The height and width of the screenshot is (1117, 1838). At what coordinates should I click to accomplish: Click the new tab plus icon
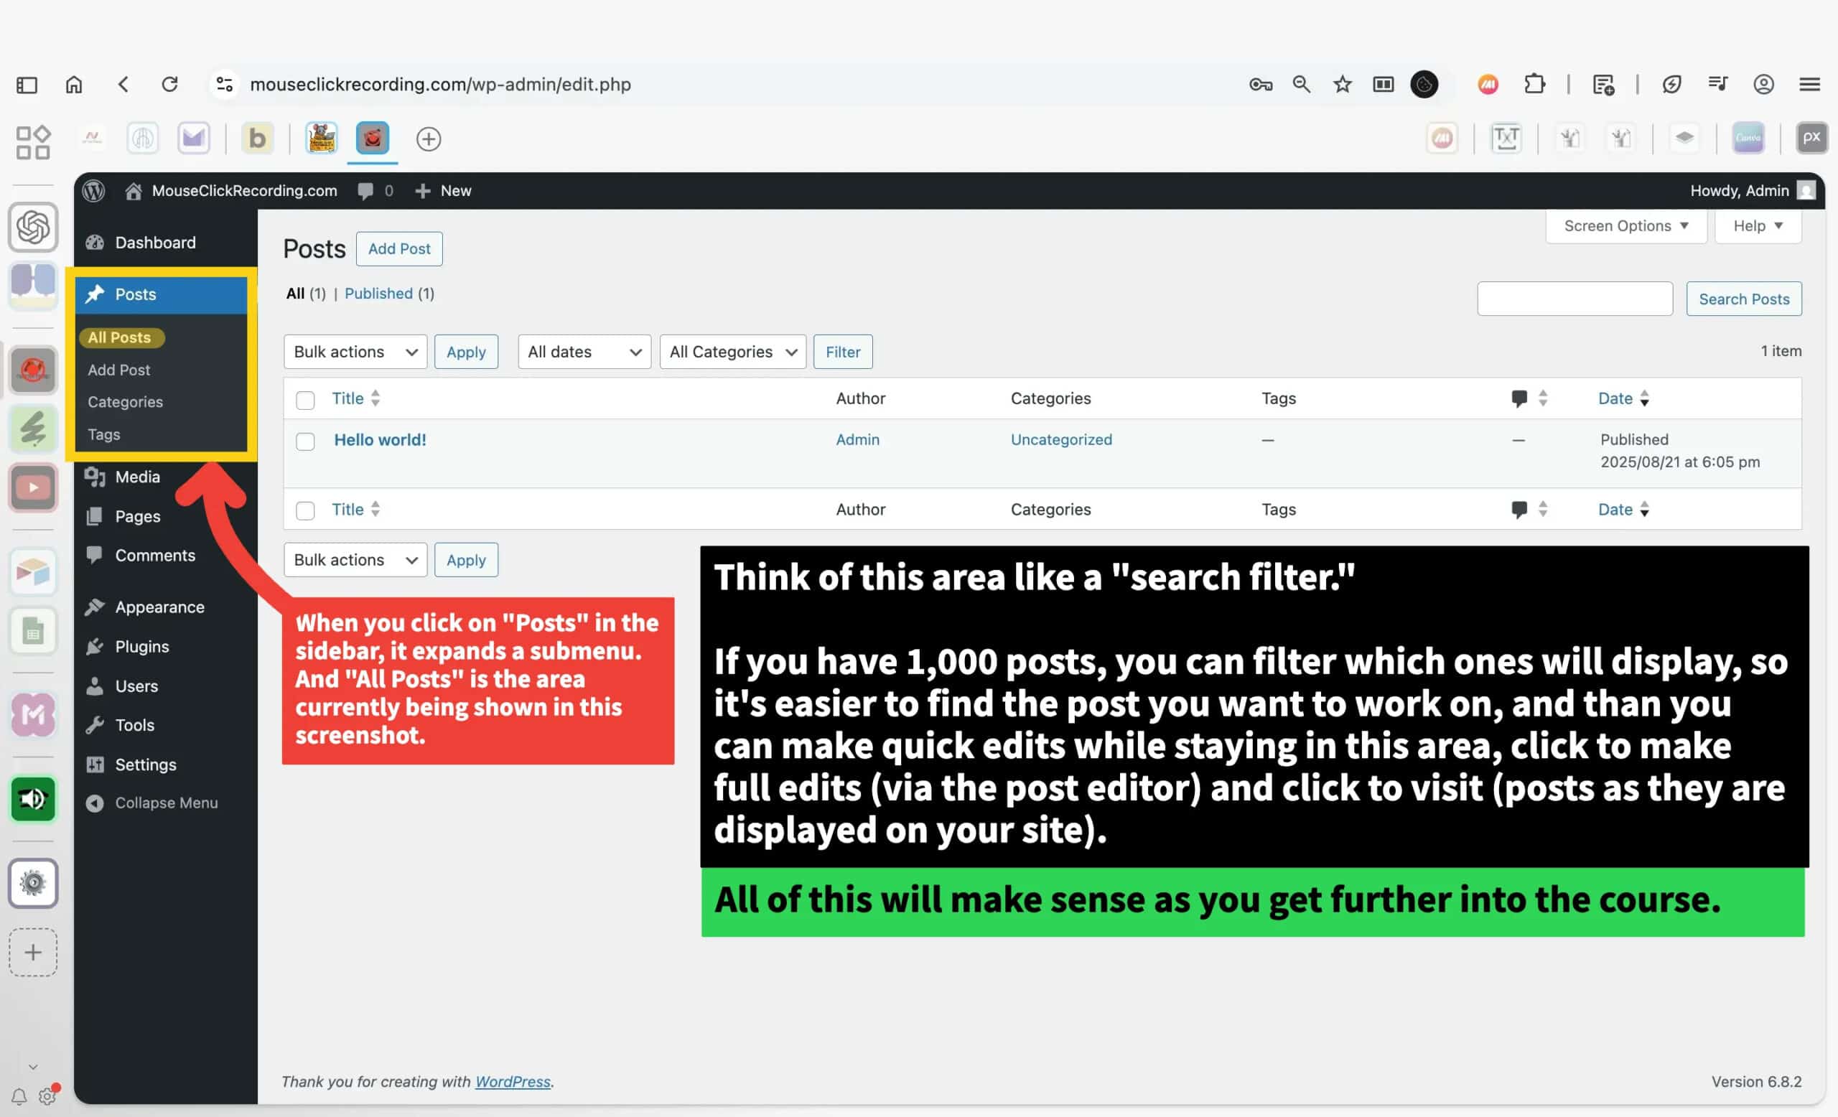pos(428,139)
